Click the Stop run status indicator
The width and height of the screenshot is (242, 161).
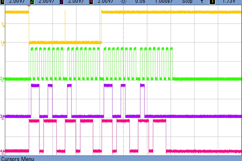tap(187, 2)
